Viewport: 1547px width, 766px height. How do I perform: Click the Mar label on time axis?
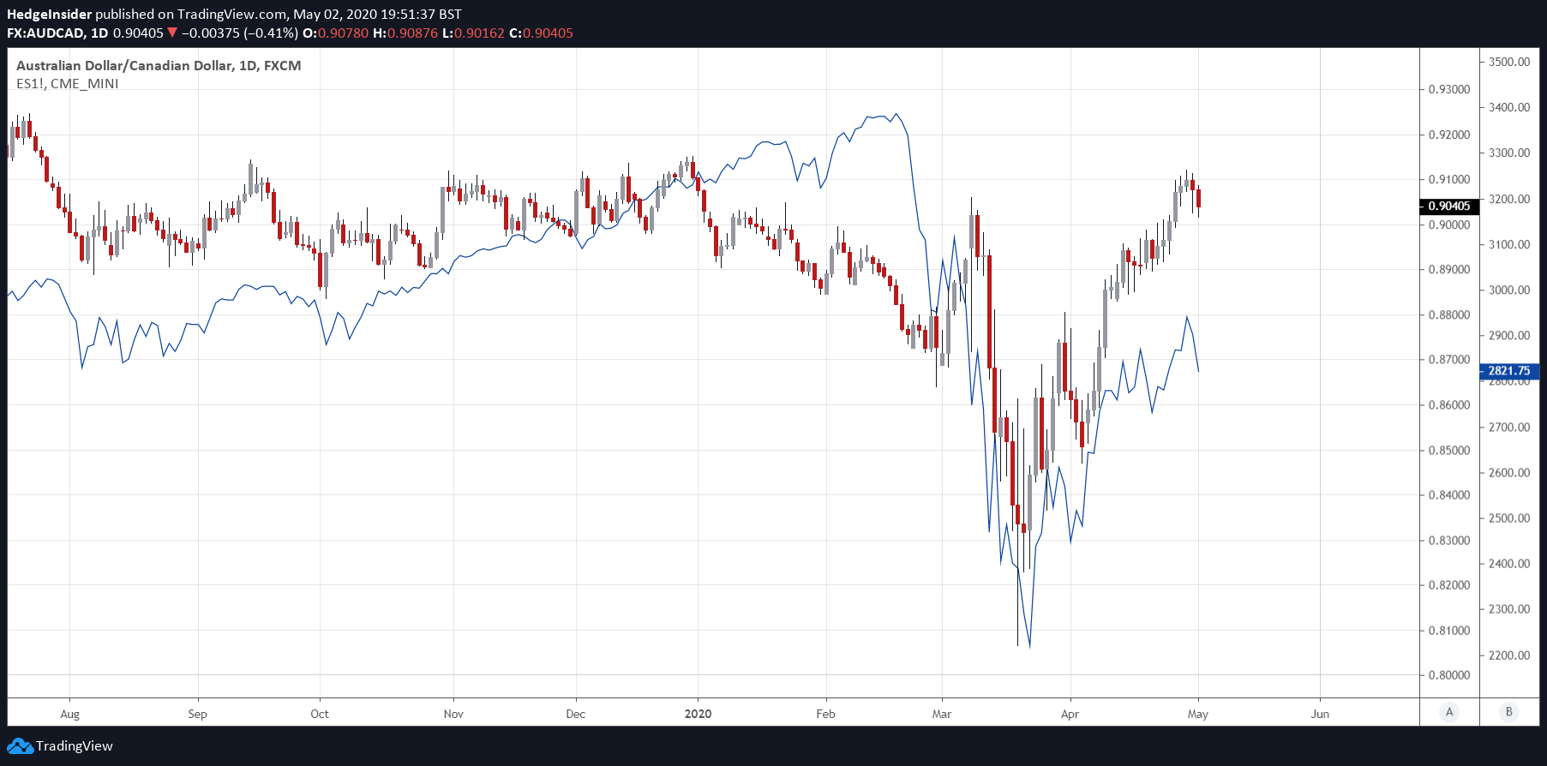coord(942,714)
